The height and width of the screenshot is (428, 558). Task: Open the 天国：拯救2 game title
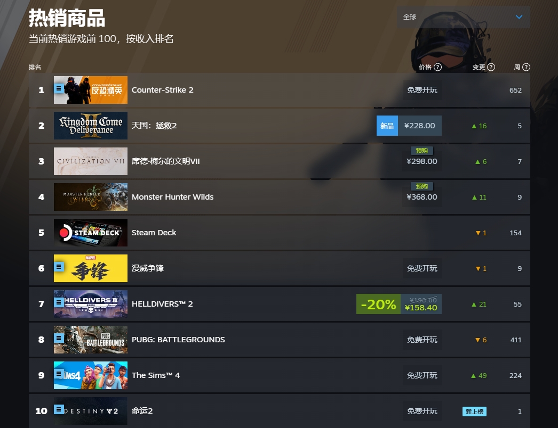pos(154,126)
